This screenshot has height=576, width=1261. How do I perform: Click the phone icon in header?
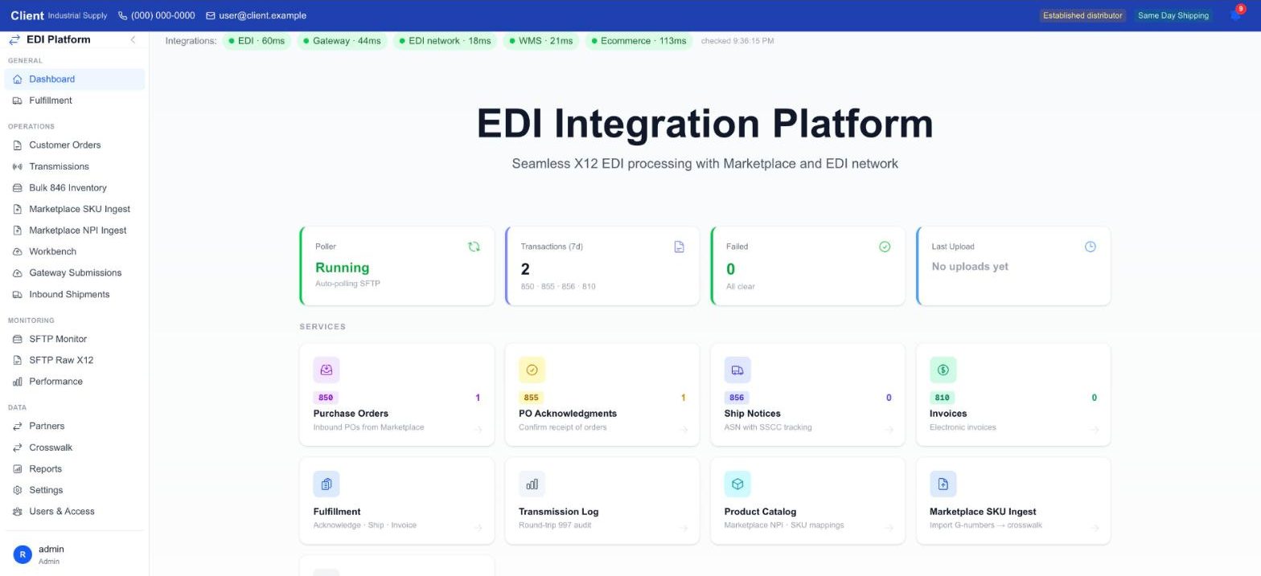tap(122, 15)
